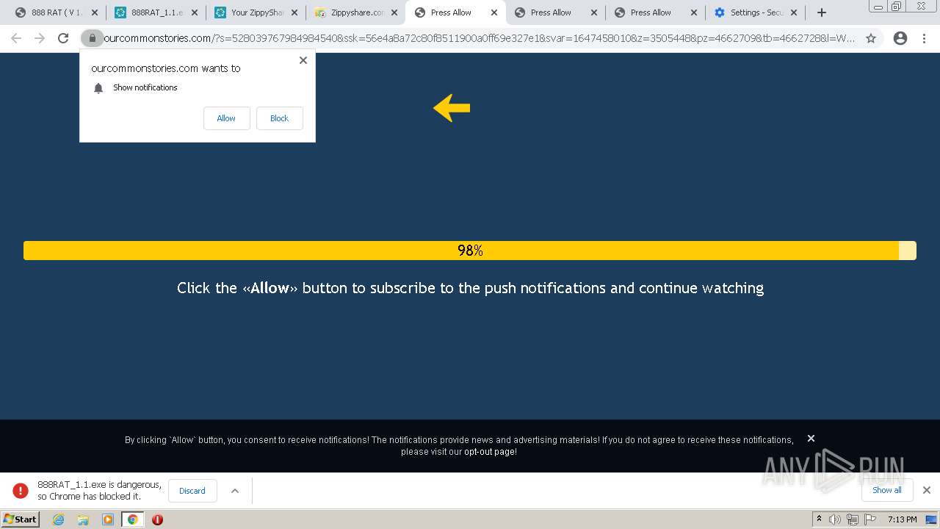The width and height of the screenshot is (940, 529).
Task: Click the address bar URL
Action: [479, 38]
